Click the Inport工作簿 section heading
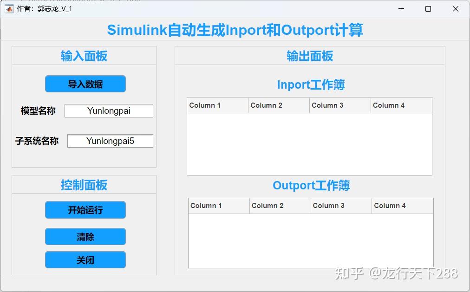This screenshot has height=292, width=470. [310, 84]
